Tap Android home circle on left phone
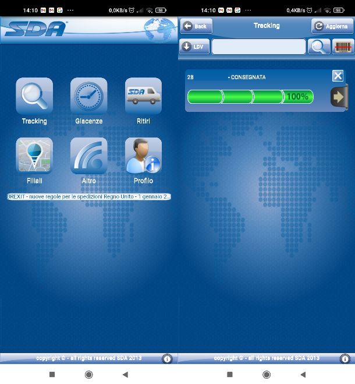The image size is (355, 384). (x=88, y=375)
